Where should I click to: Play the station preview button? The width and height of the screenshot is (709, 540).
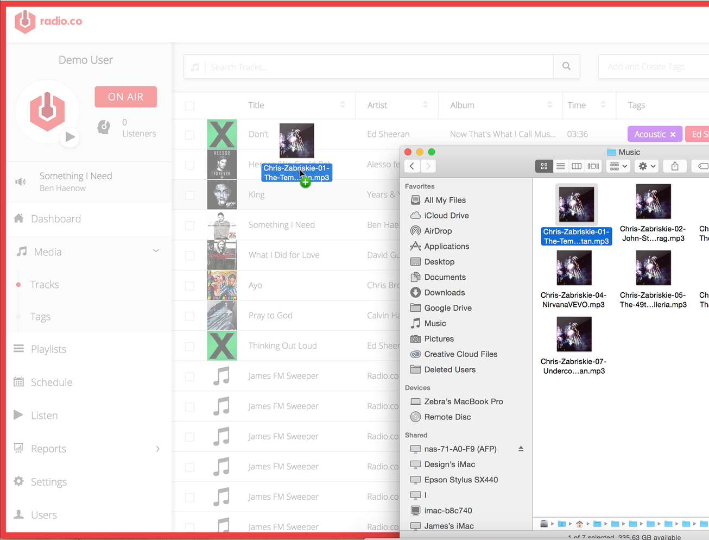pyautogui.click(x=70, y=137)
